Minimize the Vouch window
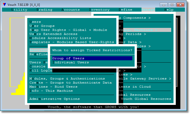The height and width of the screenshot is (114, 190). coord(164,5)
